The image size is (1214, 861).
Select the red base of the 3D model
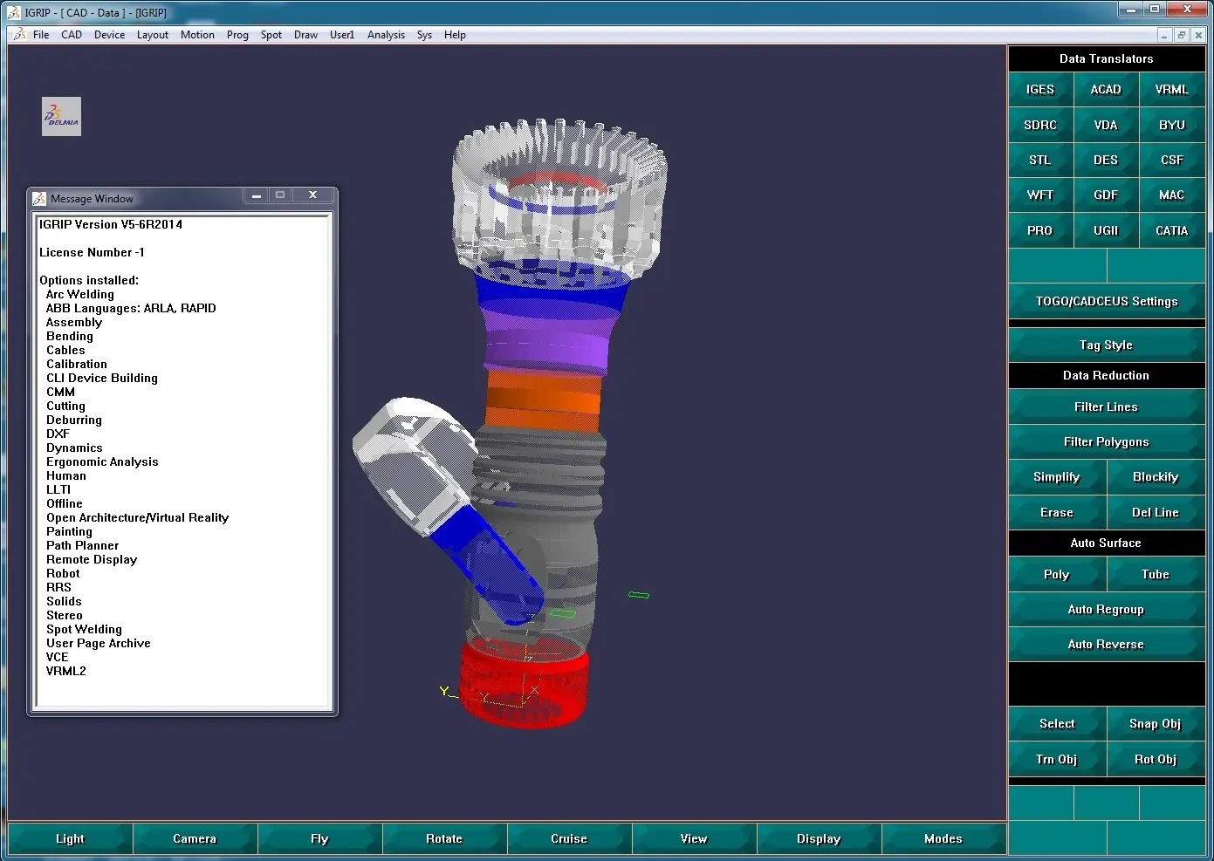pos(525,683)
